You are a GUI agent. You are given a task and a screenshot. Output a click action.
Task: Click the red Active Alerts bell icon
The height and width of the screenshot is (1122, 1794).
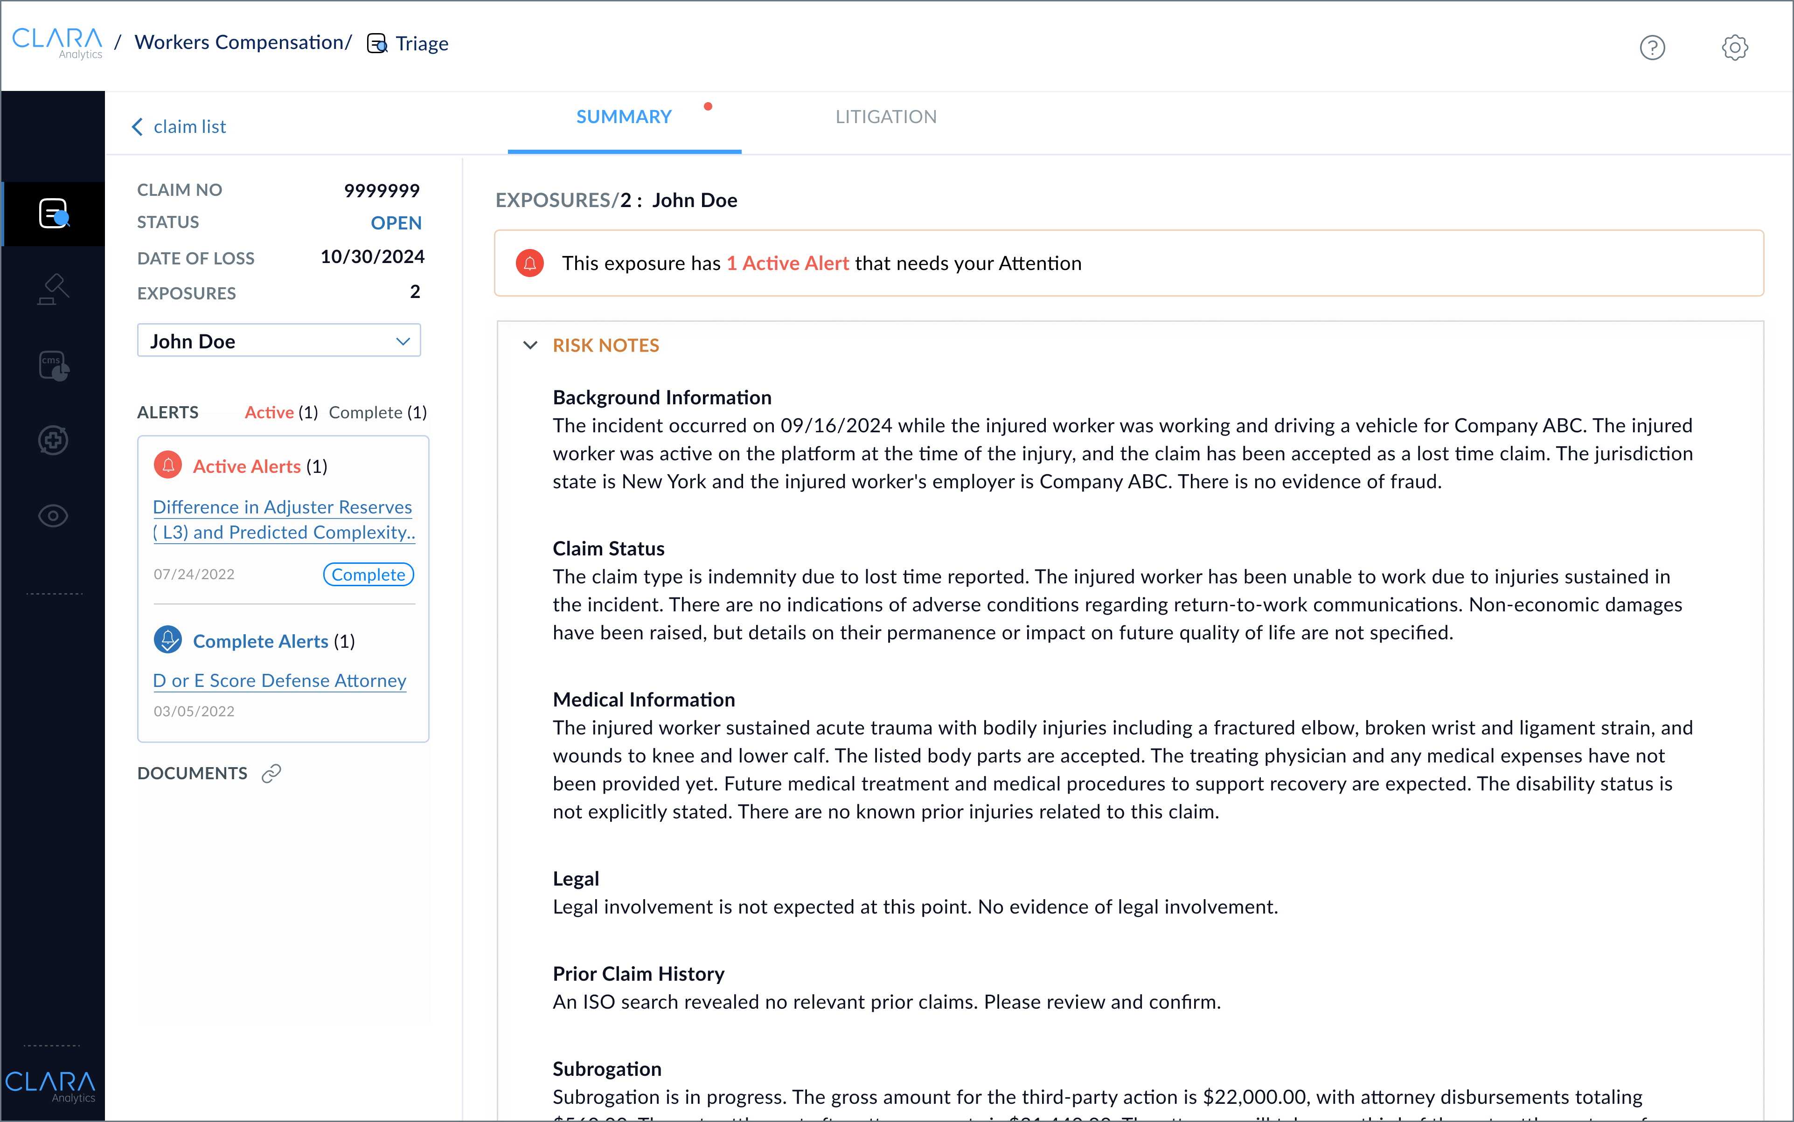click(168, 465)
